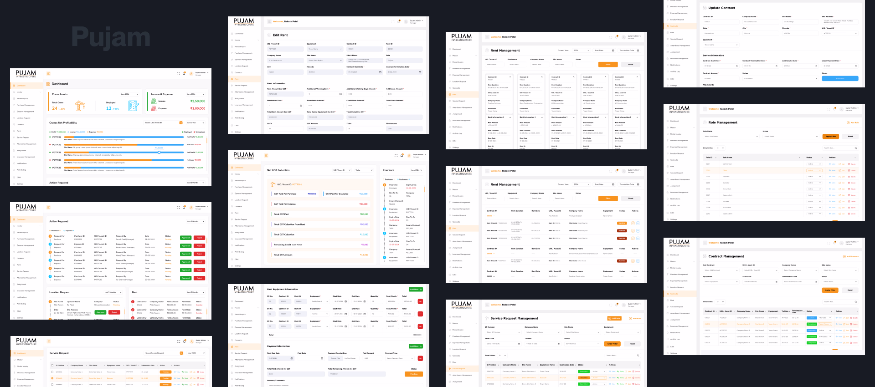Click top Add More button in Rent Equipment Information
Viewport: 875px width, 387px height.
pos(416,290)
